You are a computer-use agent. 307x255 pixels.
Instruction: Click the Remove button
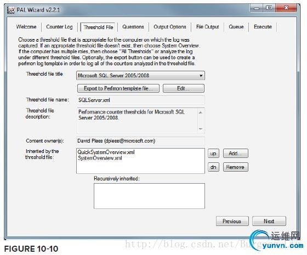[x=236, y=167]
